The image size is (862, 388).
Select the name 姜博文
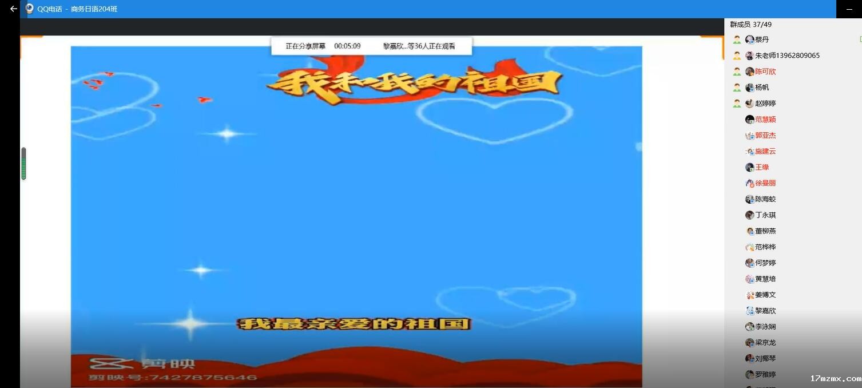765,295
